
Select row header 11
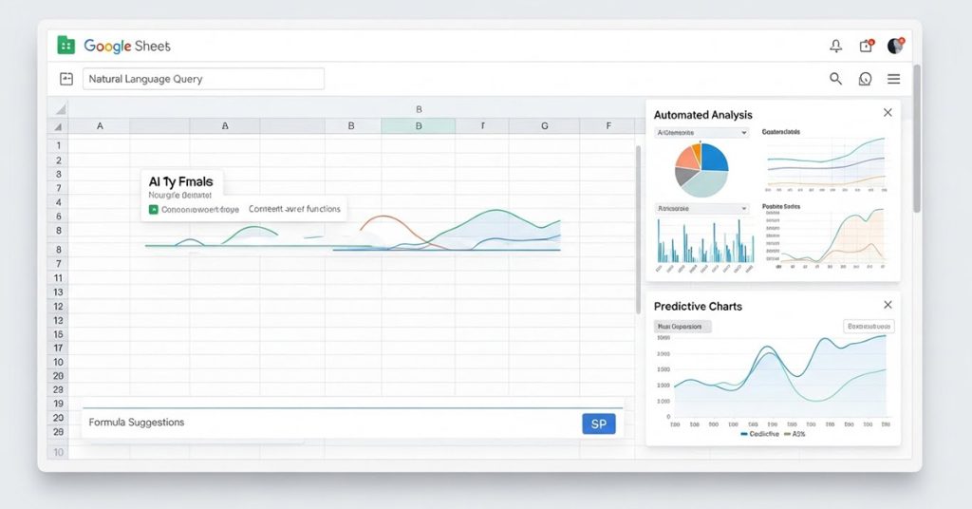58,278
